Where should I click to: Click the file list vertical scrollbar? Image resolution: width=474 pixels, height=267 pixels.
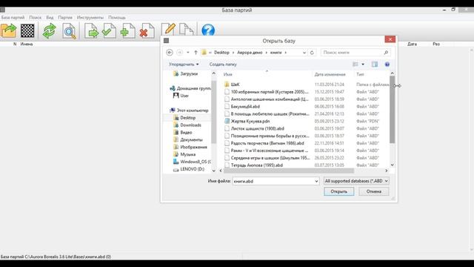(x=392, y=110)
